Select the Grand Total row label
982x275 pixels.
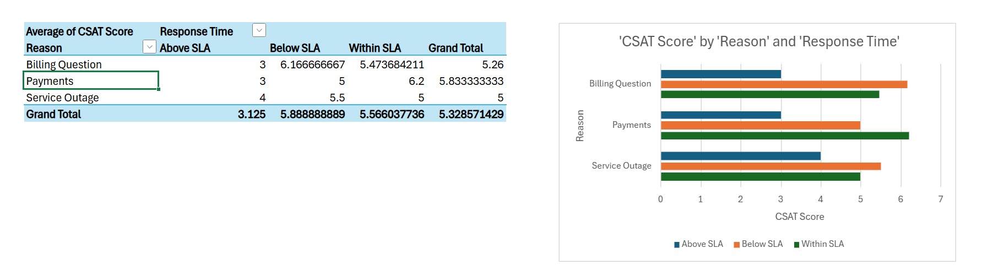point(53,114)
